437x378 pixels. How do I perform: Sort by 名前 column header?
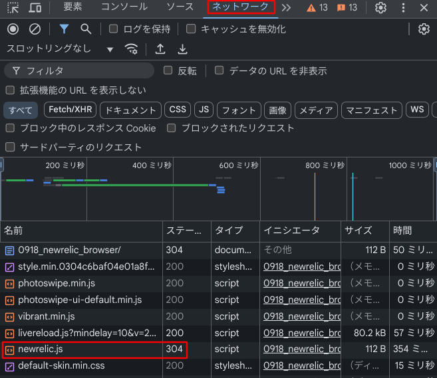click(x=81, y=231)
